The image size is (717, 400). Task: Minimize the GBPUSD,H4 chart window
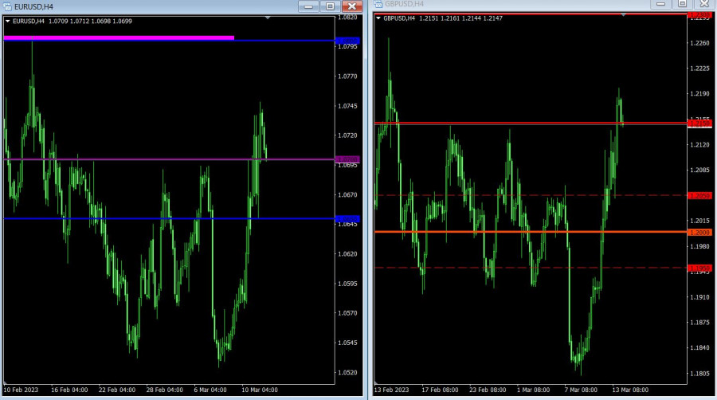660,4
